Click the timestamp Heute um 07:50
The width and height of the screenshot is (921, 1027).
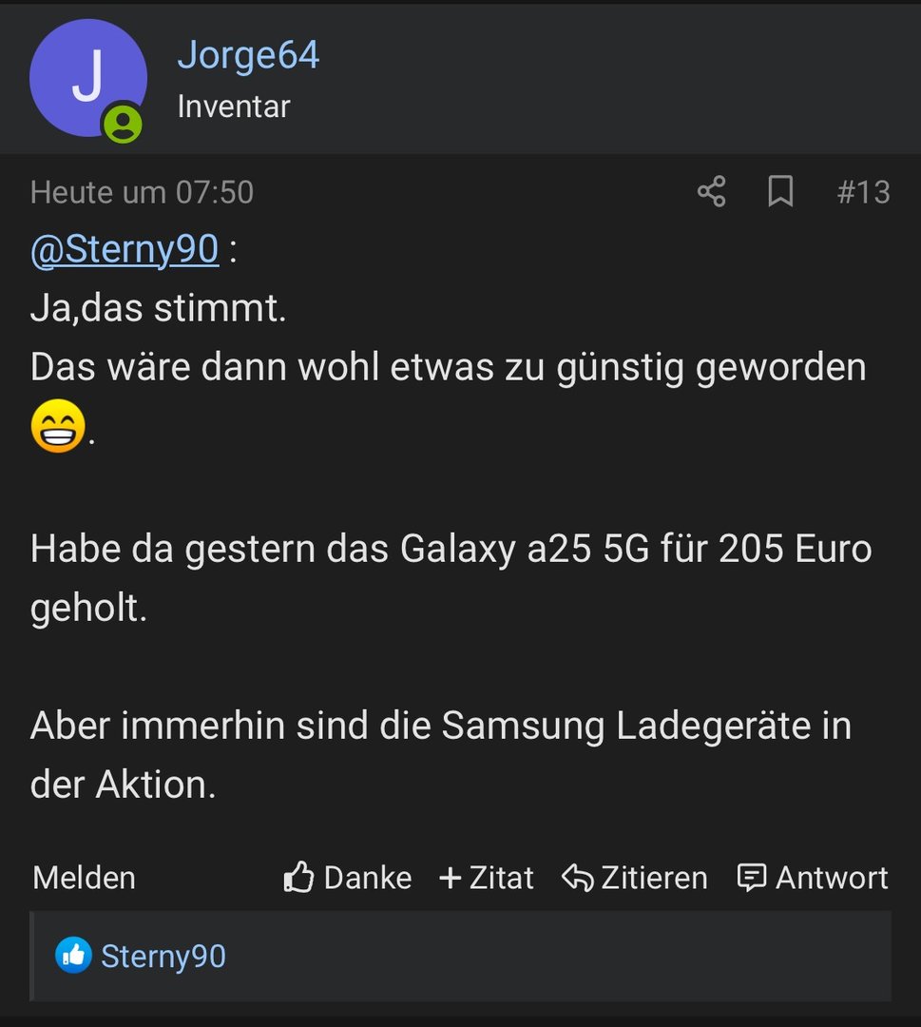[142, 192]
